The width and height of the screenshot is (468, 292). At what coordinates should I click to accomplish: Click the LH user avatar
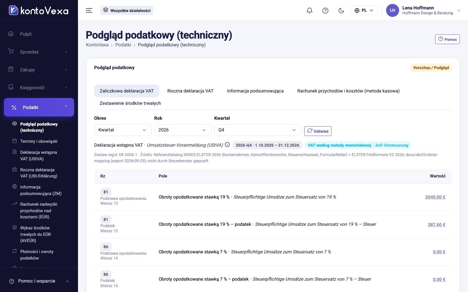pos(392,10)
